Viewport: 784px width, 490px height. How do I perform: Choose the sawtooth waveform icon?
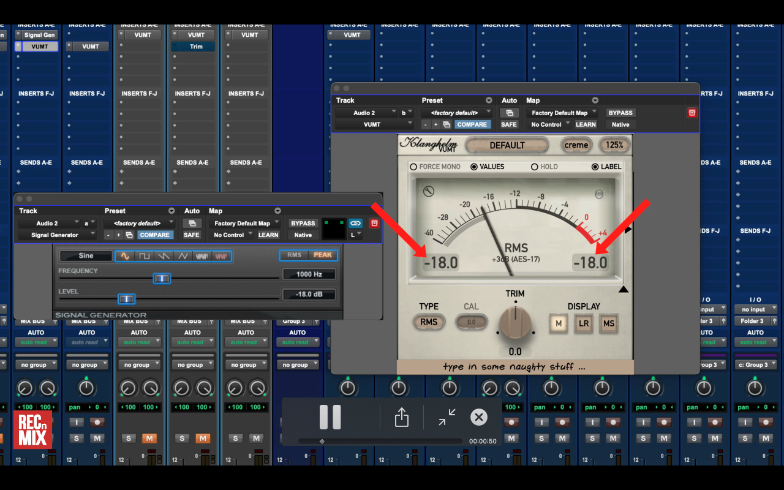164,256
